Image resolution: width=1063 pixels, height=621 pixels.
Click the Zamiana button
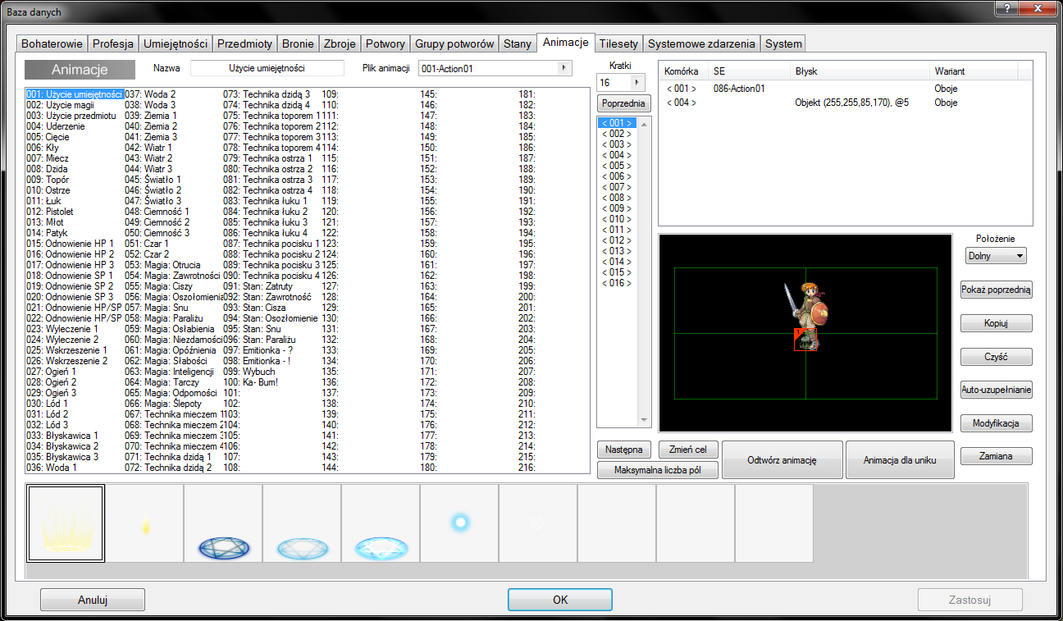click(997, 456)
